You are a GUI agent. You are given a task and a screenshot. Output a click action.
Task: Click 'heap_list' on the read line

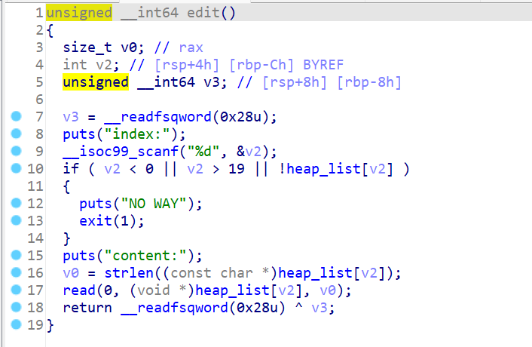coord(233,290)
